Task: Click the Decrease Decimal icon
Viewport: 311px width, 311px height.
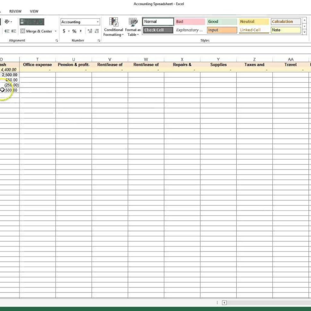Action: (96, 31)
